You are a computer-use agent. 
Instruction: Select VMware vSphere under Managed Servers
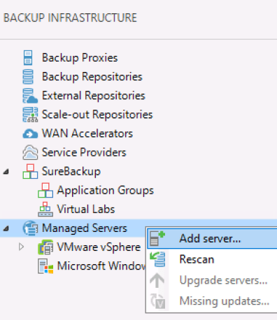[99, 247]
